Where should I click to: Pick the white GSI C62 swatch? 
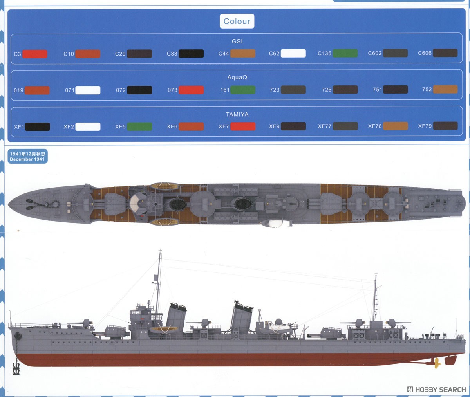pyautogui.click(x=293, y=53)
